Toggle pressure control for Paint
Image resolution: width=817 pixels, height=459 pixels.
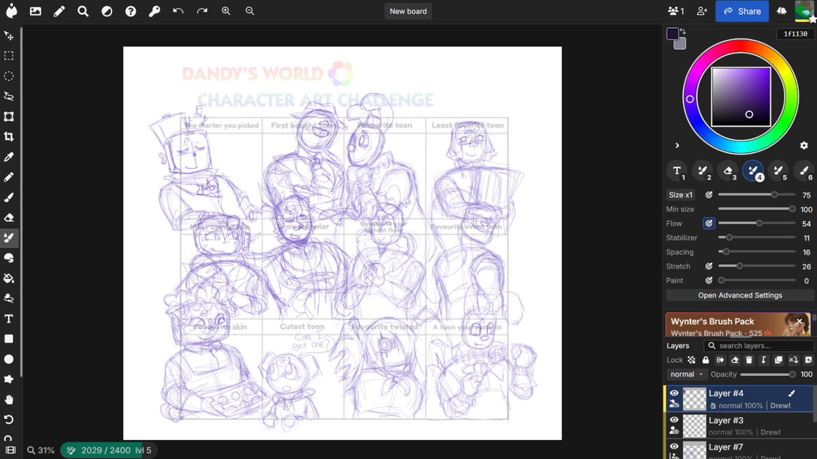tap(709, 281)
